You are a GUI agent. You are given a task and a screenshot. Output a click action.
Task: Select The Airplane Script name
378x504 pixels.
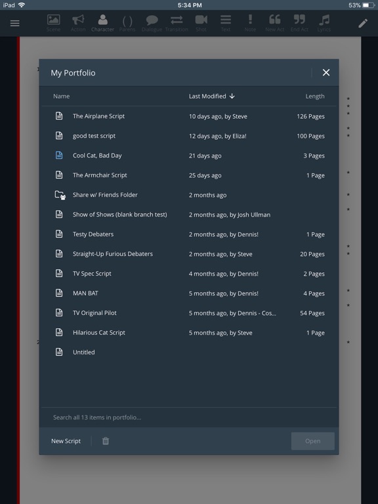click(x=98, y=116)
